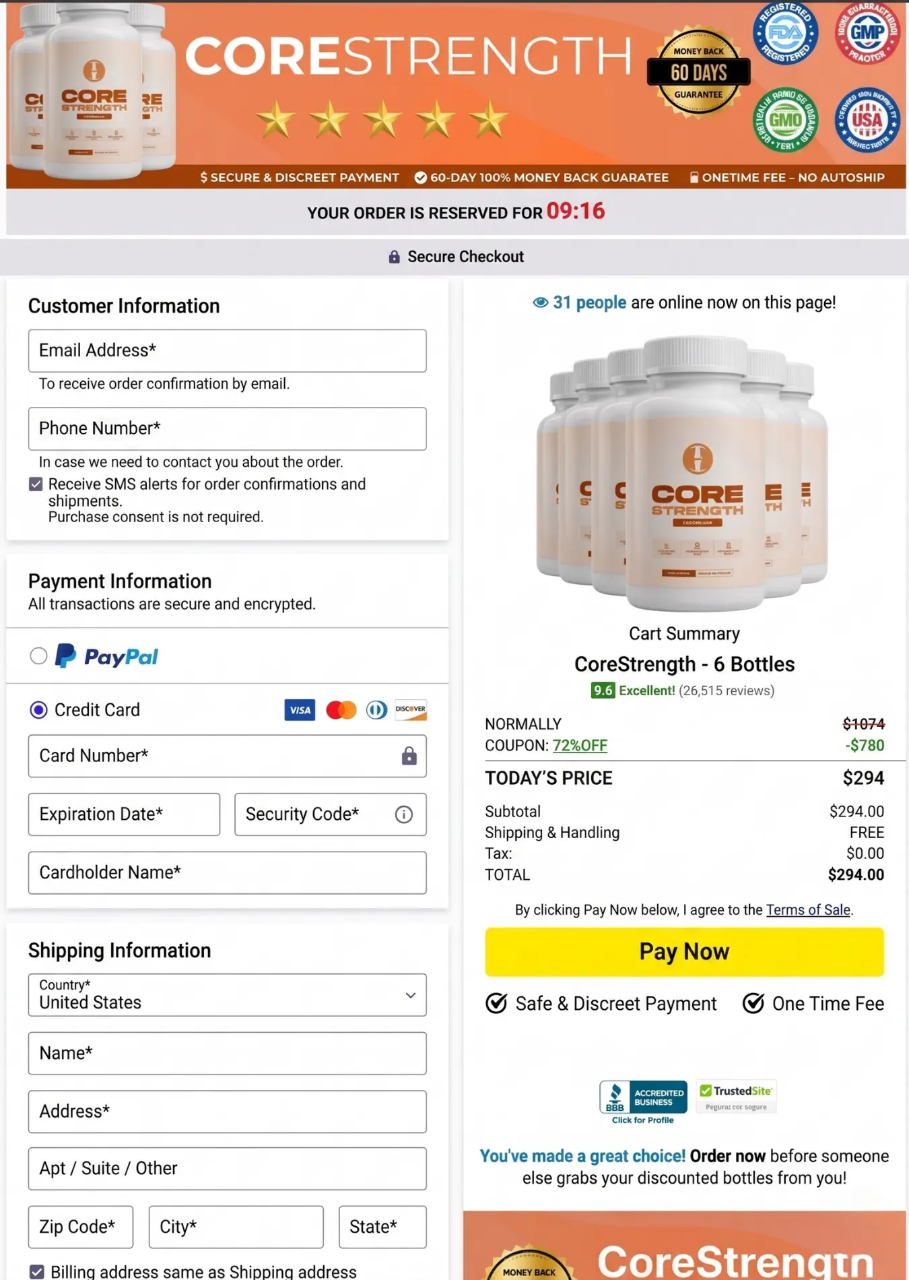
Task: Uncheck Billing address same as Shipping
Action: pyautogui.click(x=37, y=1271)
